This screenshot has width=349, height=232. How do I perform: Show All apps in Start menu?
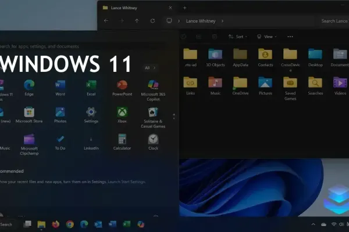point(150,68)
